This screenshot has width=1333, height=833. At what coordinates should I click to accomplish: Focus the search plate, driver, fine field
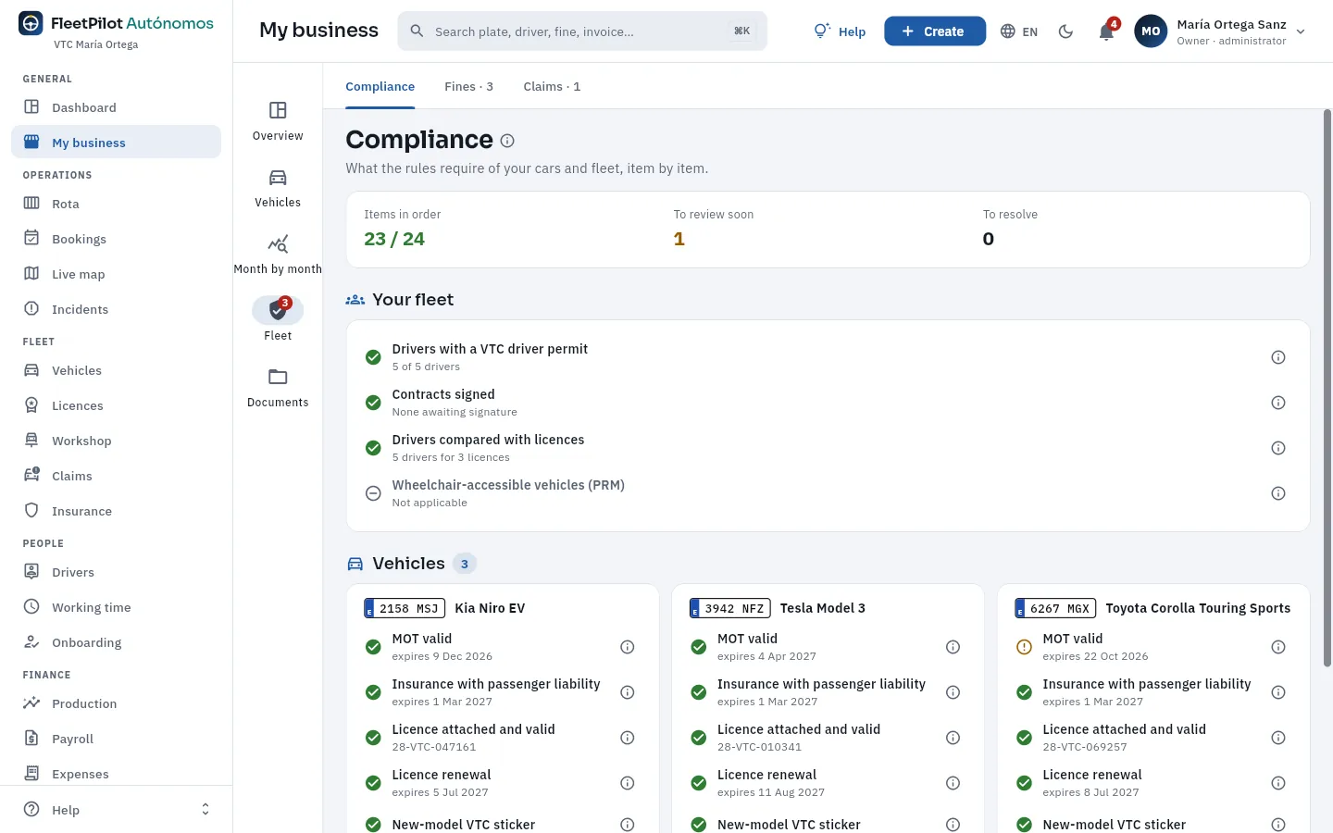coord(582,31)
